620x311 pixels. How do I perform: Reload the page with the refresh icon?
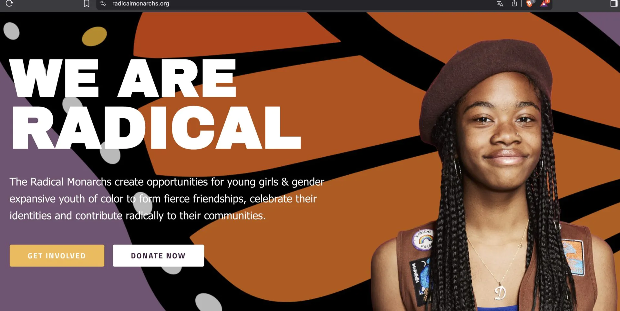click(x=9, y=4)
